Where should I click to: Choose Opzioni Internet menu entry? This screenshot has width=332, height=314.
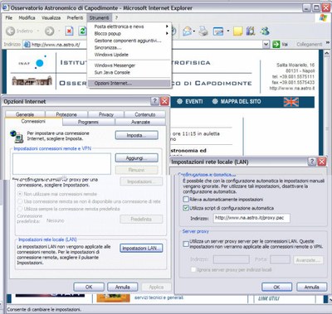coord(129,83)
